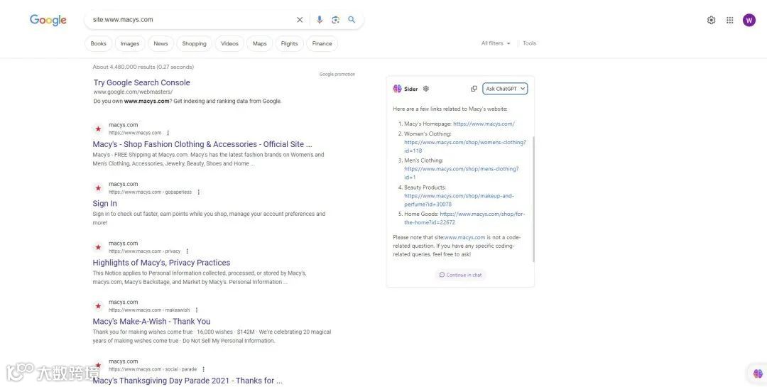
Task: Click the Sider panel scrollbar
Action: pyautogui.click(x=533, y=199)
